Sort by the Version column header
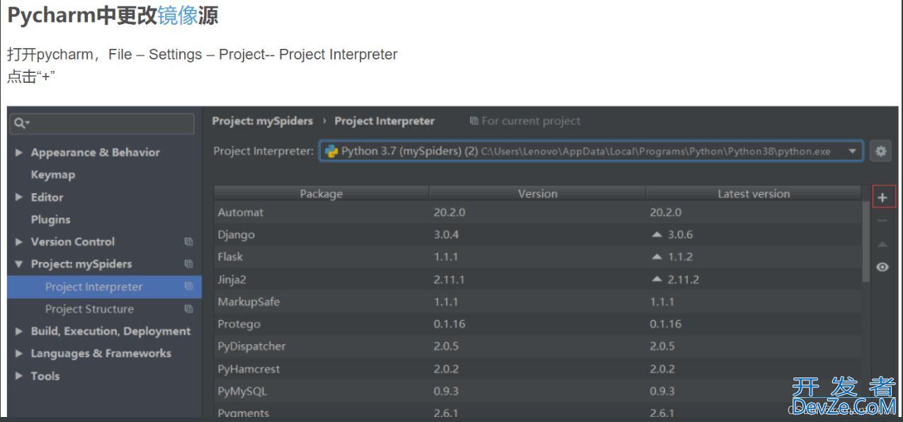Image resolution: width=903 pixels, height=422 pixels. 538,194
